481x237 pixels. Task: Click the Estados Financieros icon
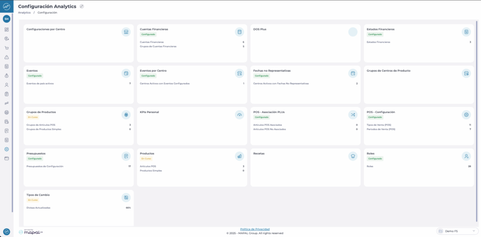466,32
